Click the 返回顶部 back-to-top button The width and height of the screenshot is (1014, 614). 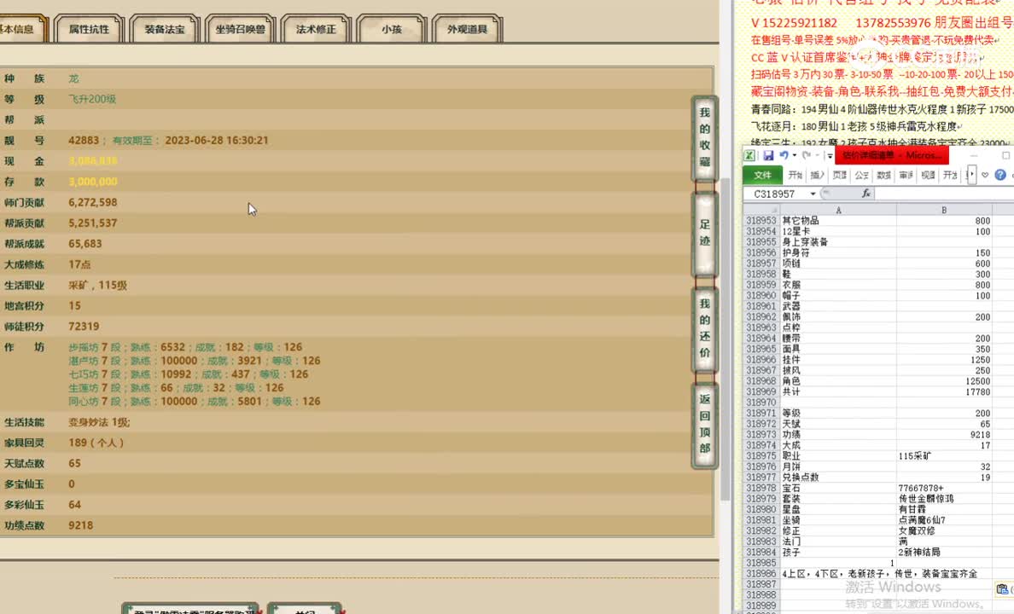pyautogui.click(x=704, y=423)
